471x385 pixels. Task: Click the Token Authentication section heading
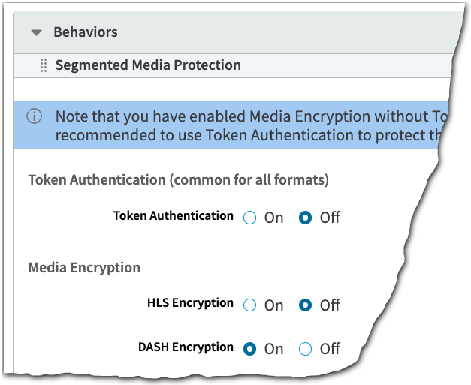[x=178, y=180]
